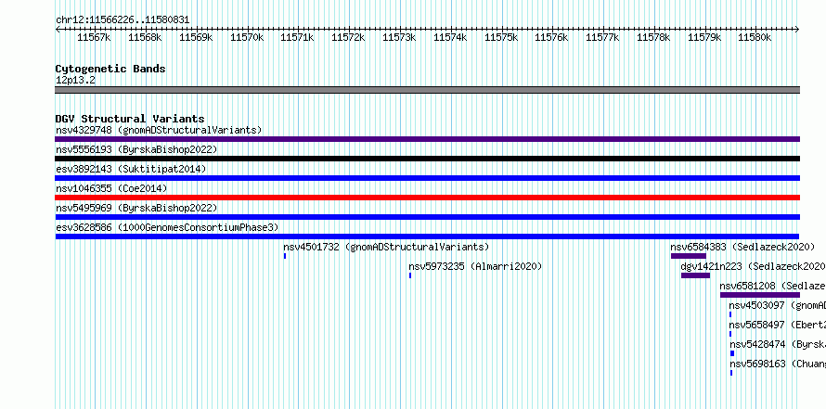Click the 11573k ruler position
The height and width of the screenshot is (409, 826).
click(x=399, y=37)
